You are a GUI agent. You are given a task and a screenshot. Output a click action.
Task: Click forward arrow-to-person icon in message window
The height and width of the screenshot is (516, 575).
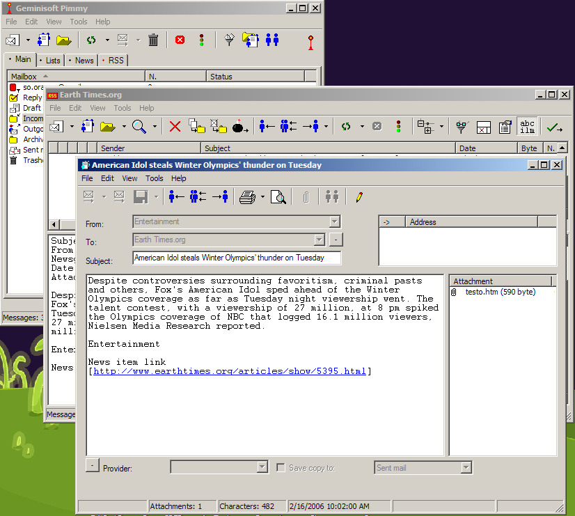(221, 197)
